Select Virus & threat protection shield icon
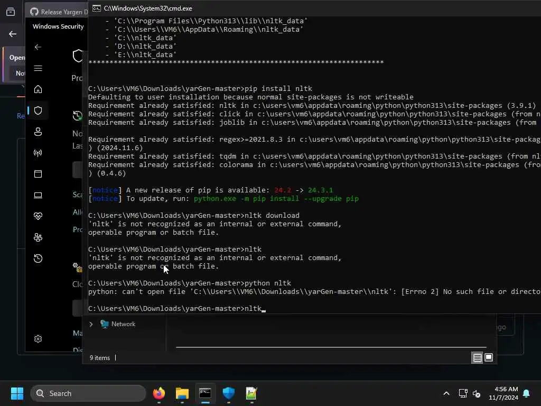This screenshot has height=406, width=541. point(38,110)
